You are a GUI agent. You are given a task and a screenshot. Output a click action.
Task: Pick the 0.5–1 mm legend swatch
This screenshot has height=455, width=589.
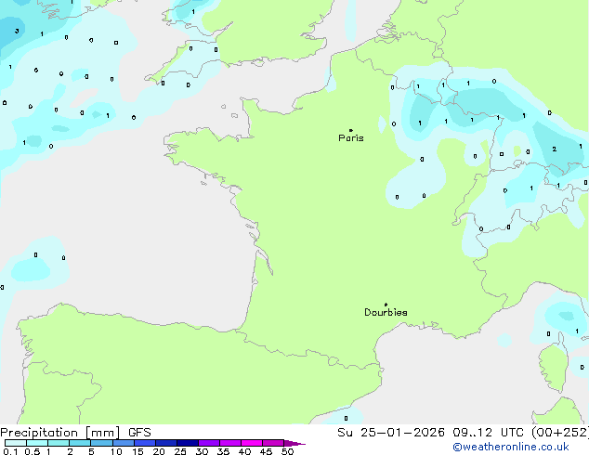37,443
